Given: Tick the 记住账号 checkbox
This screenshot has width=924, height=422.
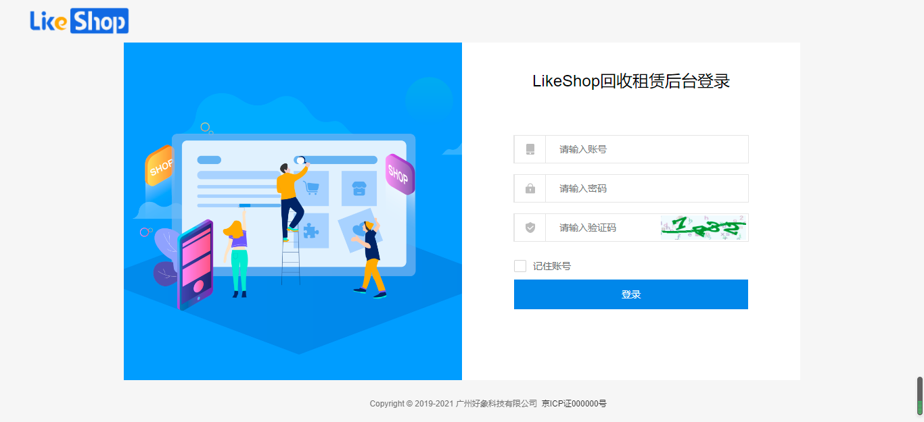Looking at the screenshot, I should pos(520,266).
